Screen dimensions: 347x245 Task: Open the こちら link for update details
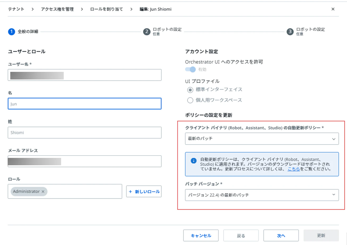click(x=294, y=169)
